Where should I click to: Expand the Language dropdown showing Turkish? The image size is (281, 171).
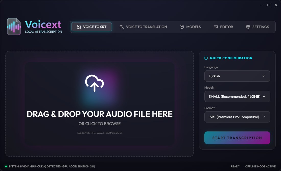(x=237, y=76)
